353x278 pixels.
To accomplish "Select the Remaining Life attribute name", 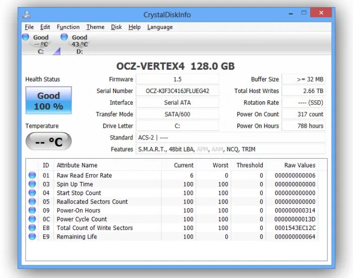I will [x=77, y=237].
